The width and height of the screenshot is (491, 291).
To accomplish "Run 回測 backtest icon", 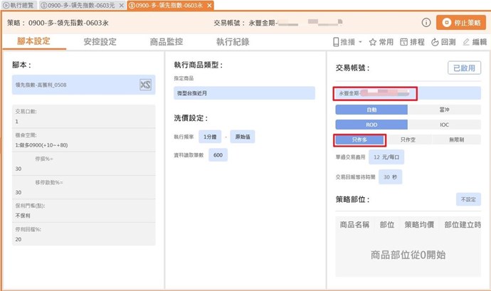I will coord(435,42).
